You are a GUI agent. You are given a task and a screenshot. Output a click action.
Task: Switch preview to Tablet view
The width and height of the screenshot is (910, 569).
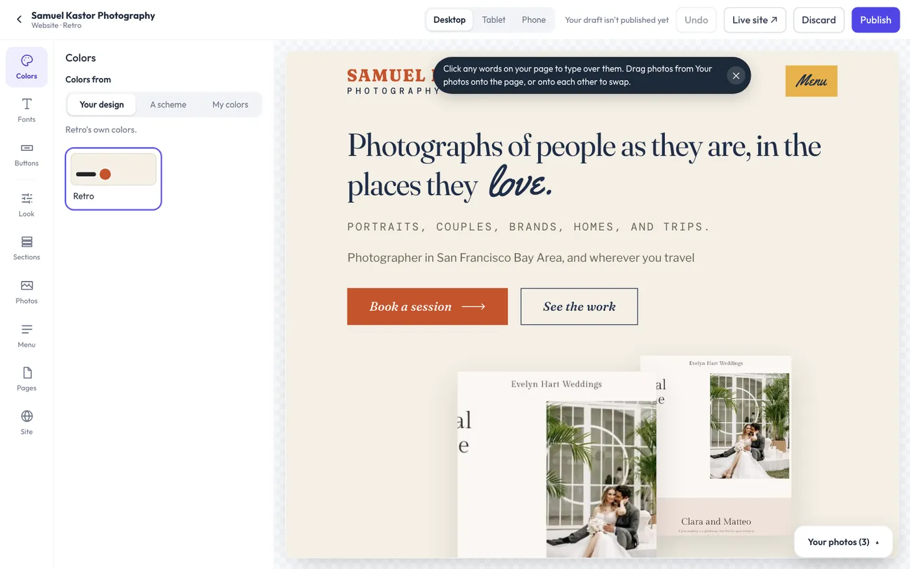[x=494, y=20]
